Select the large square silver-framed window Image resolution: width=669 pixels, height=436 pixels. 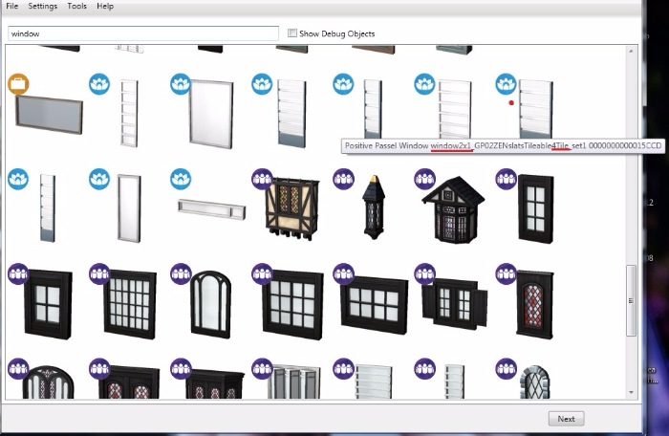pos(211,114)
